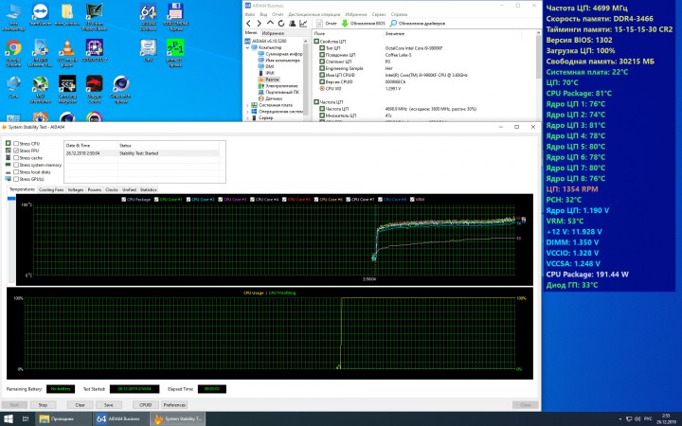Open This computer desktop icon

click(x=13, y=17)
